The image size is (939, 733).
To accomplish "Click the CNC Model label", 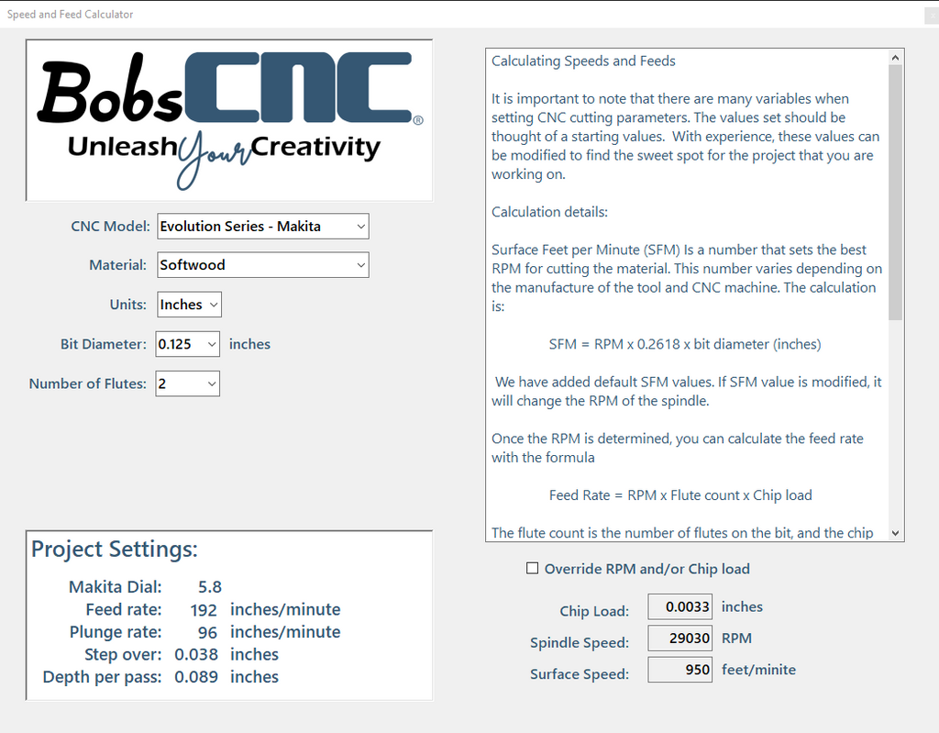I will (110, 227).
